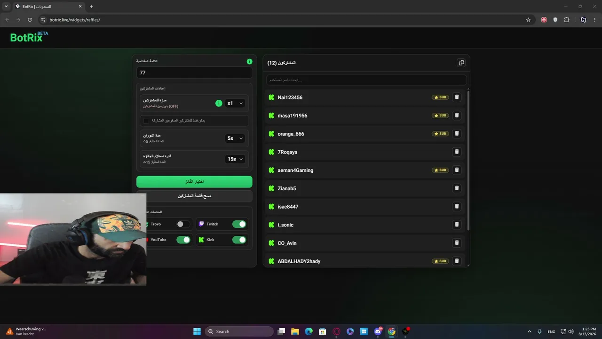The image size is (602, 339).
Task: Remove ABDALHADY2hady with trash icon
Action: point(456,261)
